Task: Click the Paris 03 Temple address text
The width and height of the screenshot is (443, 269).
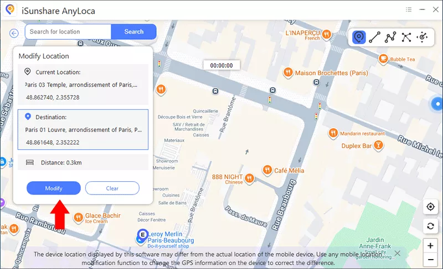Action: [81, 85]
